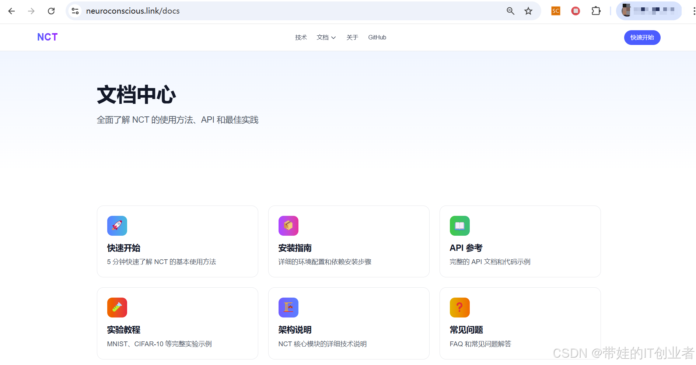Click the chart icon on 架构说明 card
696x365 pixels.
[288, 308]
